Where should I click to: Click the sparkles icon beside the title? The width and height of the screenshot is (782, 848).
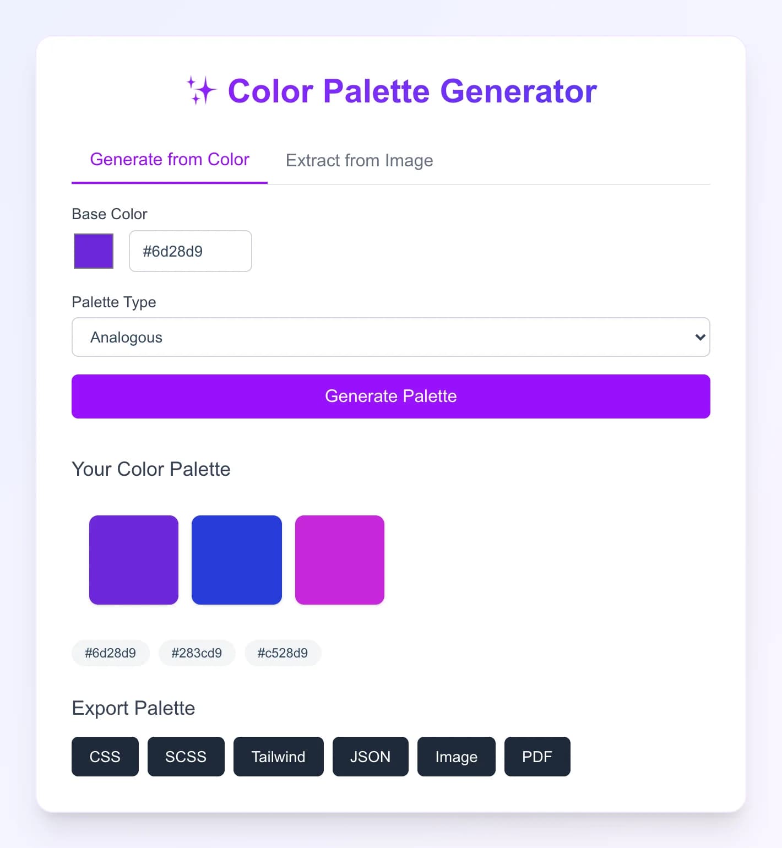(x=201, y=91)
